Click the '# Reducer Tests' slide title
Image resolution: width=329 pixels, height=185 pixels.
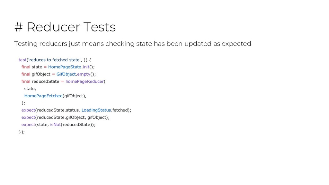[x=65, y=27]
